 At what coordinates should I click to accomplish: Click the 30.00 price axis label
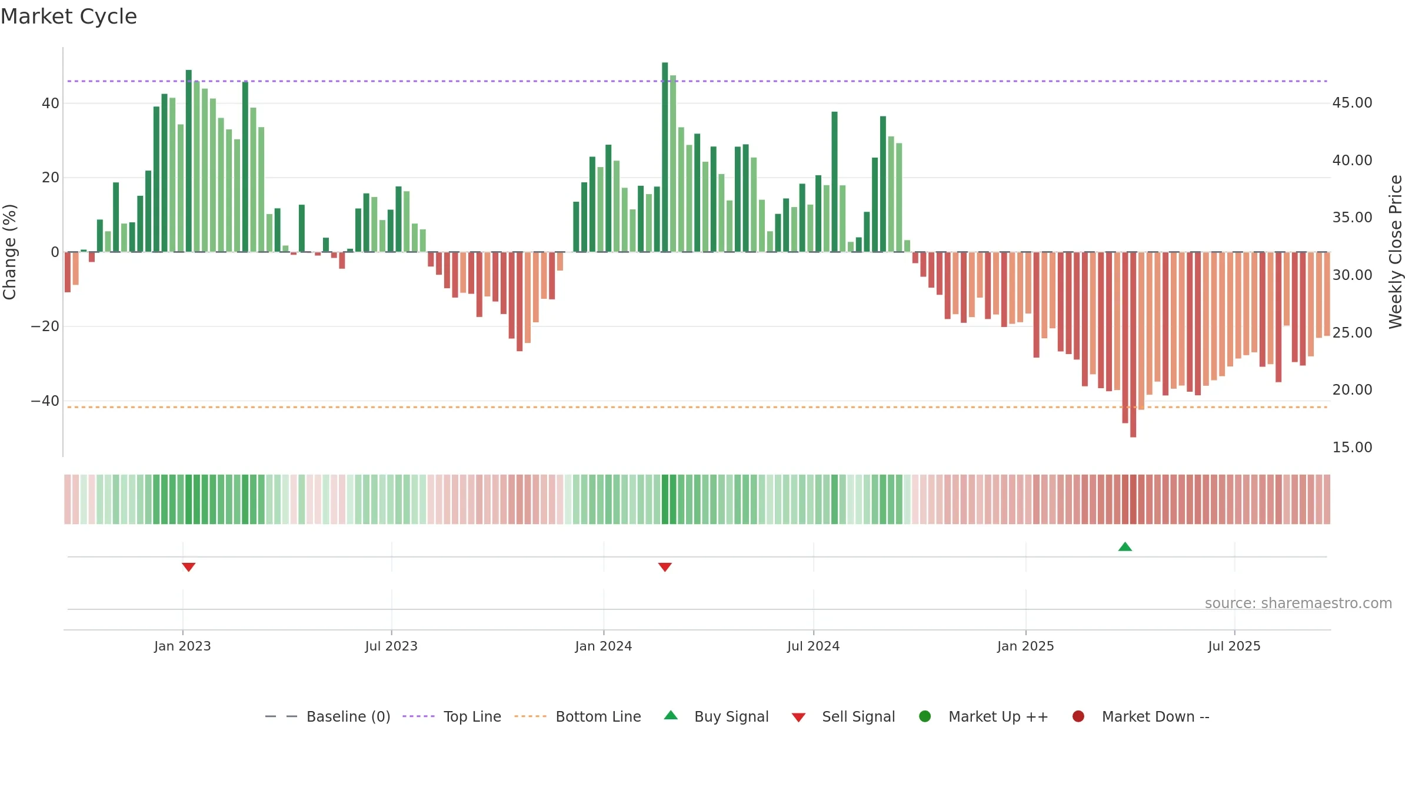click(1352, 275)
